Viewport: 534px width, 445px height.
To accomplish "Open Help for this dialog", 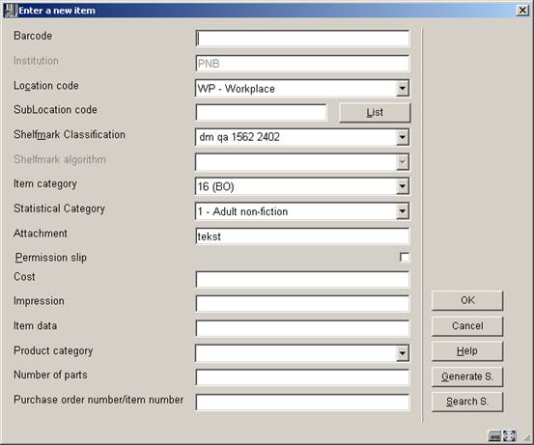I will tap(467, 351).
